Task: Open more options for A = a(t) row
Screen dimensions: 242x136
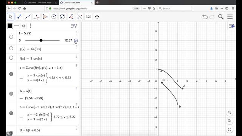Action: tap(76, 89)
